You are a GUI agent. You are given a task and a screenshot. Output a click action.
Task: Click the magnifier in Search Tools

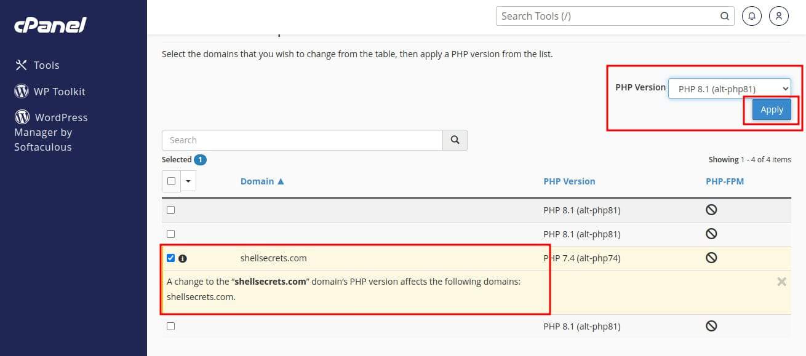point(725,17)
